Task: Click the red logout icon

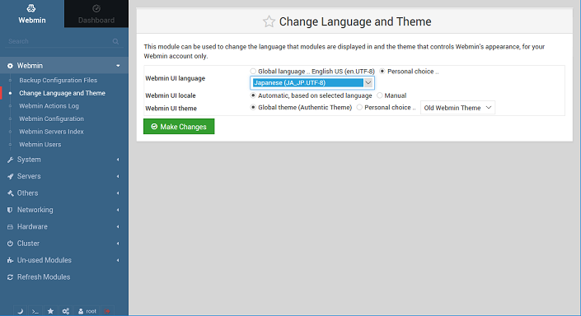Action: coord(107,311)
